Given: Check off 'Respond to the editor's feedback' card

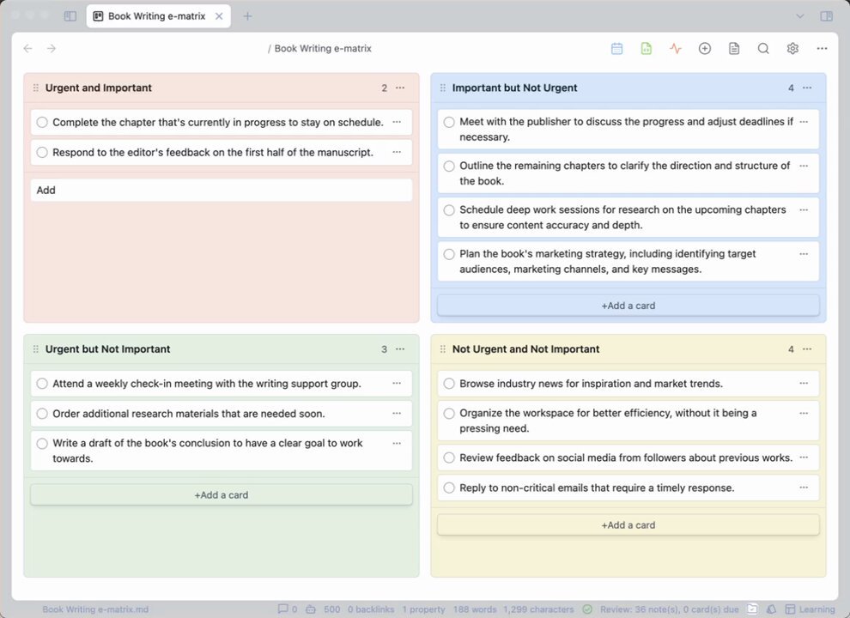Looking at the screenshot, I should 42,152.
